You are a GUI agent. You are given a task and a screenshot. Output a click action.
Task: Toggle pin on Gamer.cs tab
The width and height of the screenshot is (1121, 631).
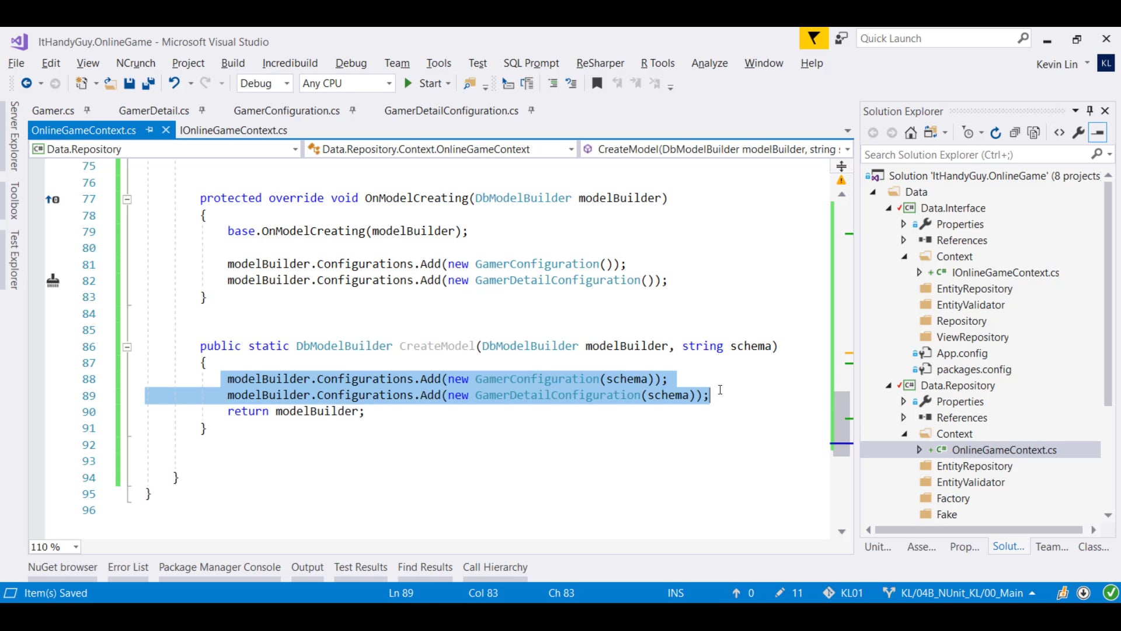pyautogui.click(x=87, y=110)
